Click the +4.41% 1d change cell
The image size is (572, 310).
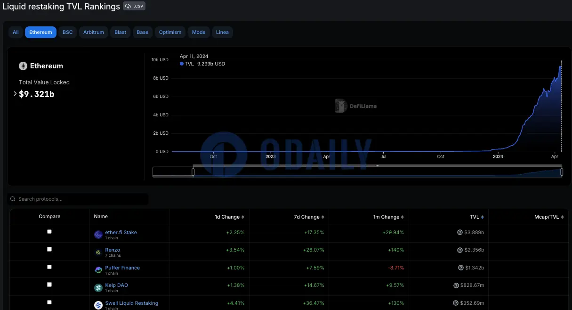click(235, 303)
